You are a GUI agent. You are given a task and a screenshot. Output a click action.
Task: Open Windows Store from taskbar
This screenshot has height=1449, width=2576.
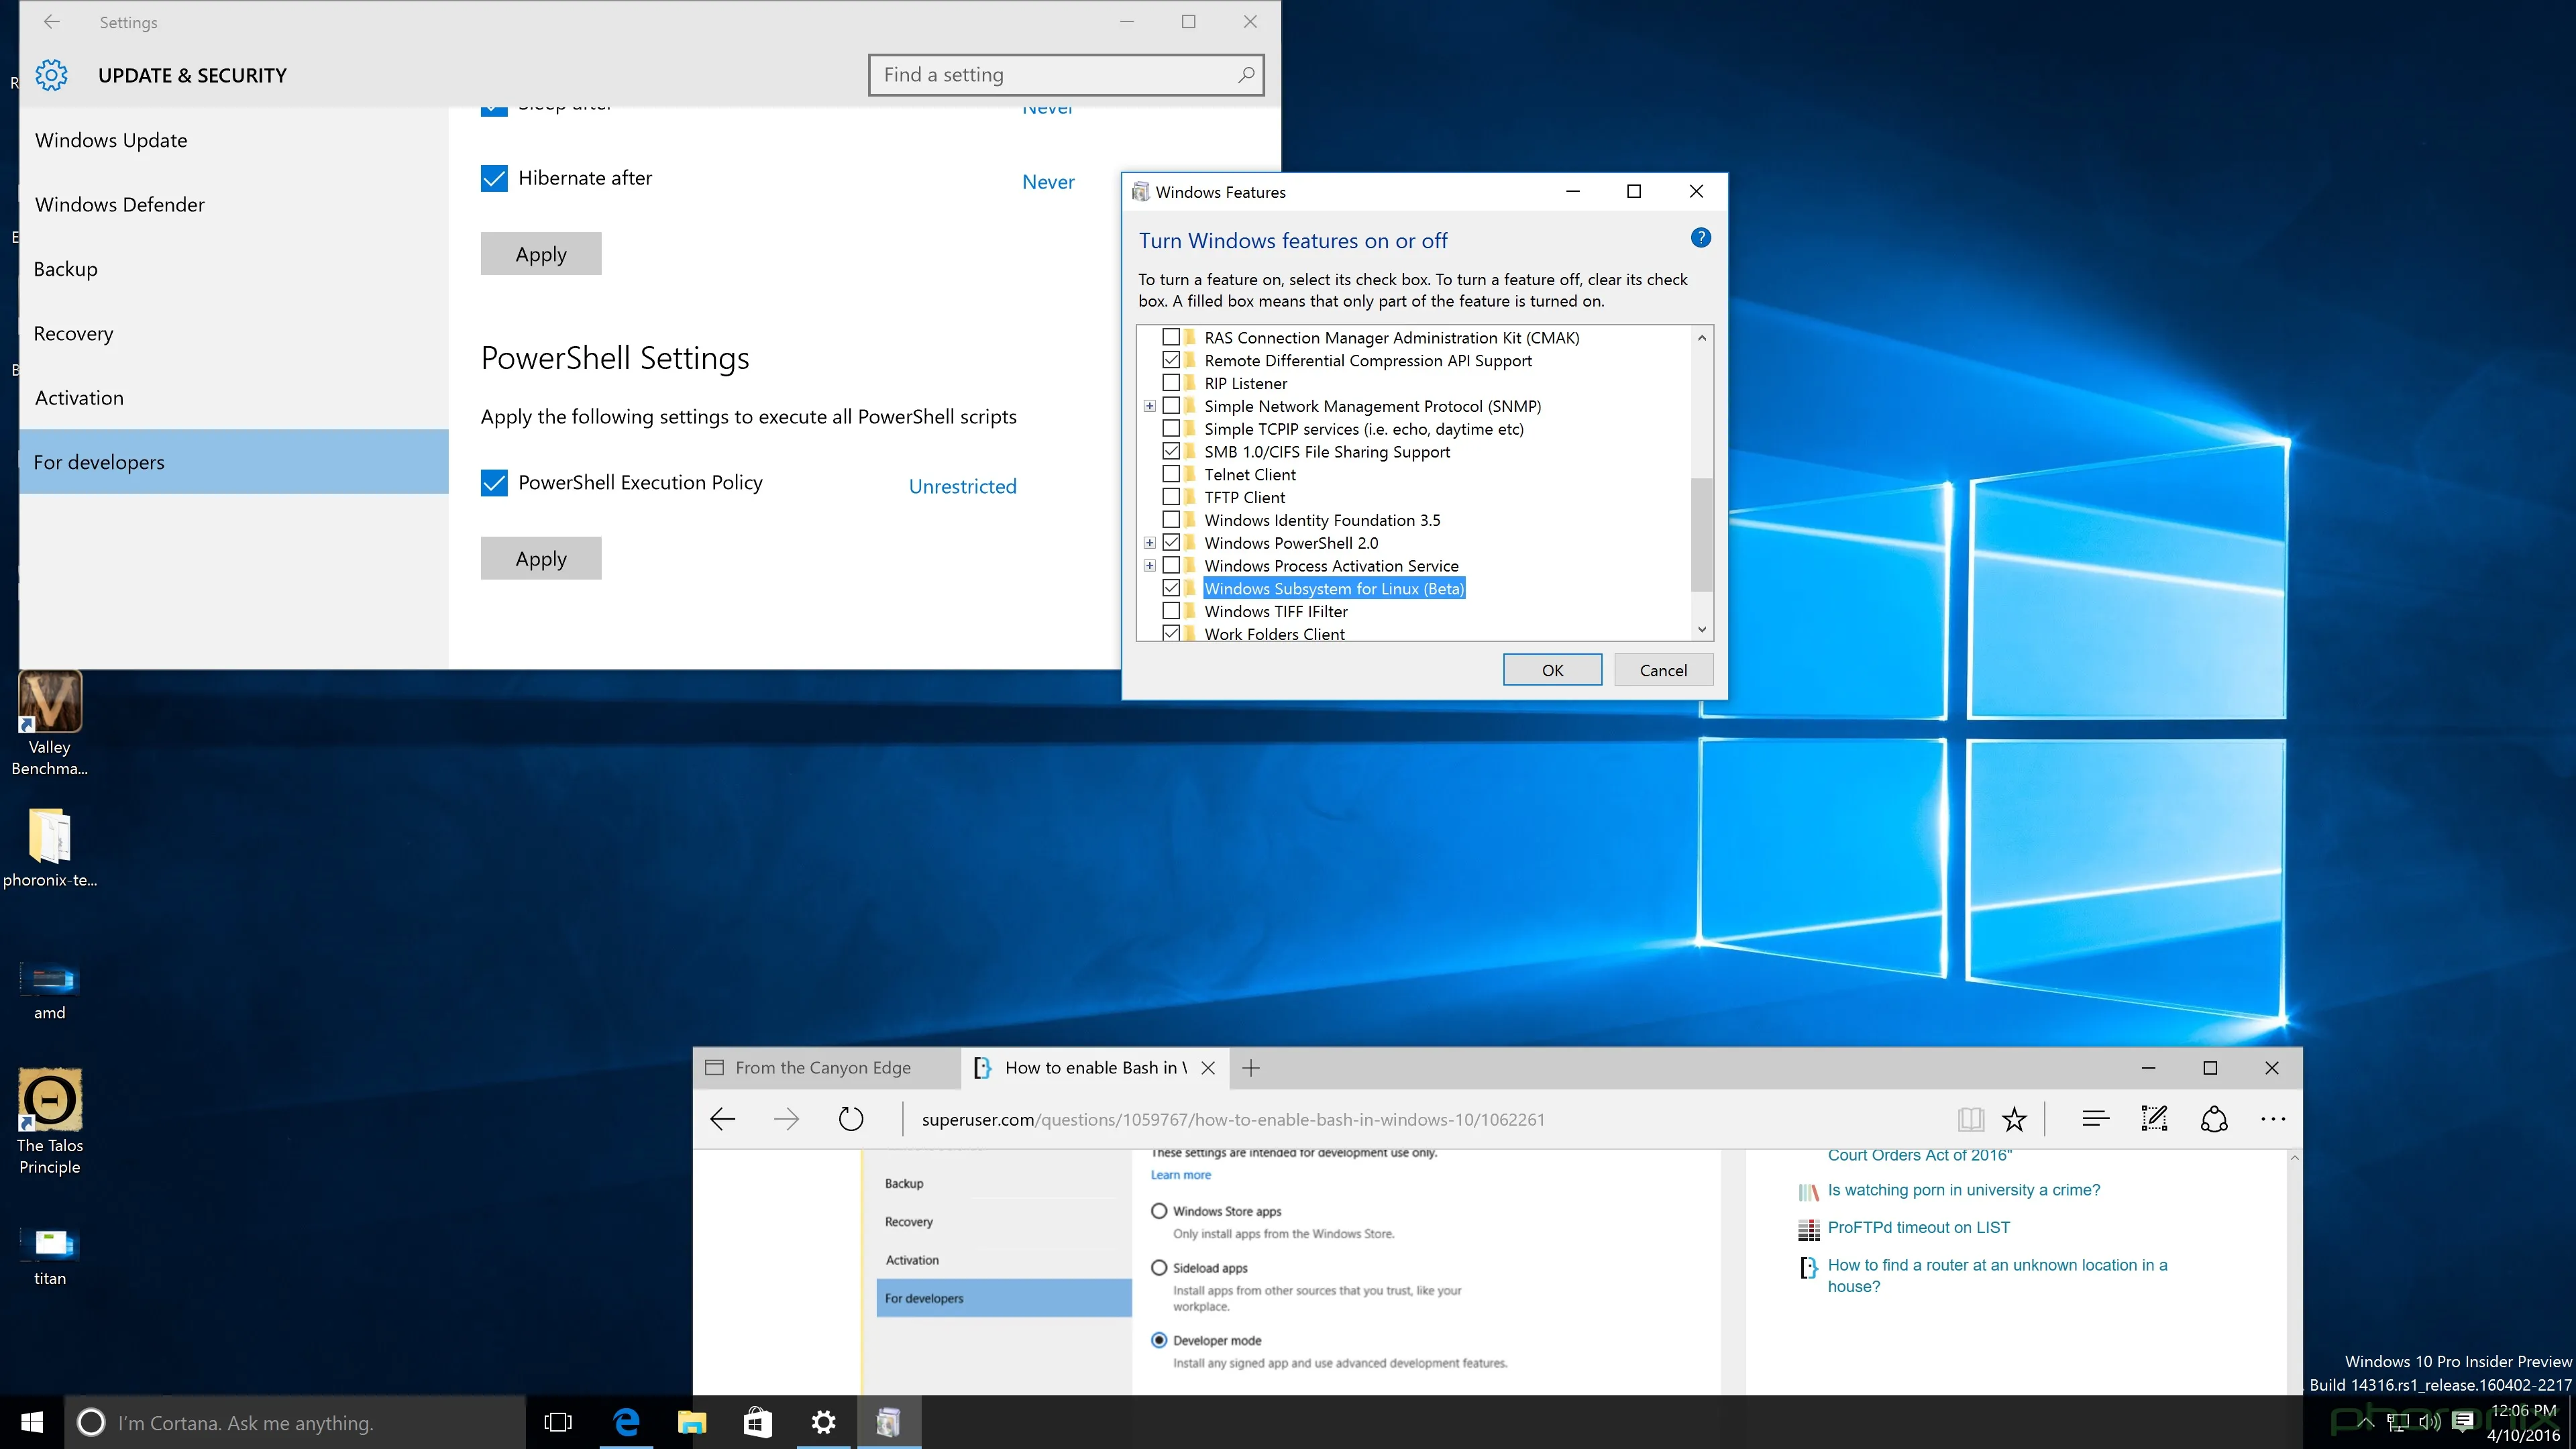click(758, 1422)
